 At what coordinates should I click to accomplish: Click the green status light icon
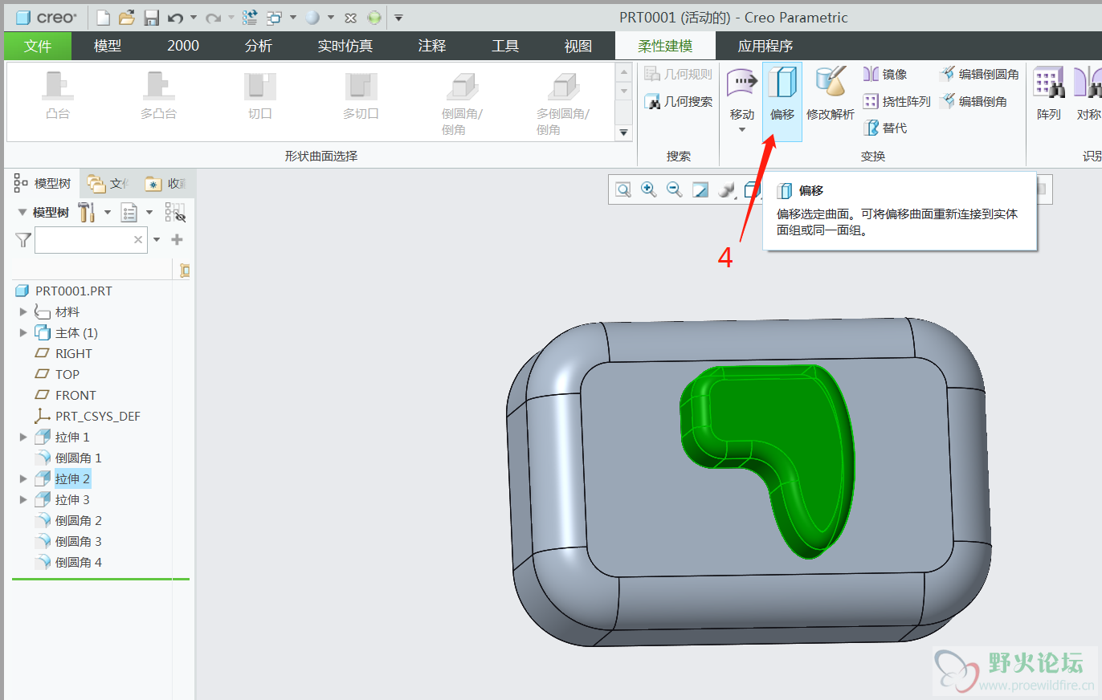(374, 17)
